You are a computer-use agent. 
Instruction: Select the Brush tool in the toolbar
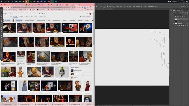pyautogui.click(x=1, y=26)
